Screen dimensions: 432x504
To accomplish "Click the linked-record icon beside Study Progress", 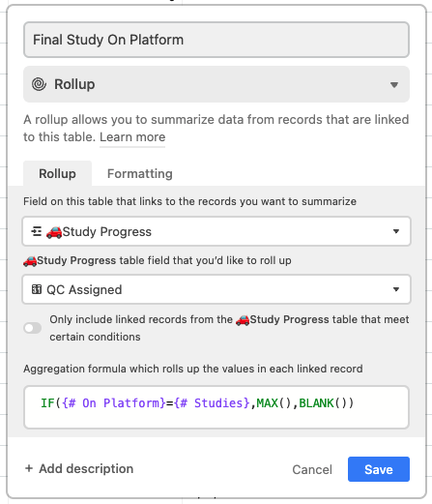I will (36, 231).
